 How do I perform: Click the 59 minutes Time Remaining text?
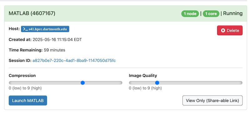click(x=54, y=50)
